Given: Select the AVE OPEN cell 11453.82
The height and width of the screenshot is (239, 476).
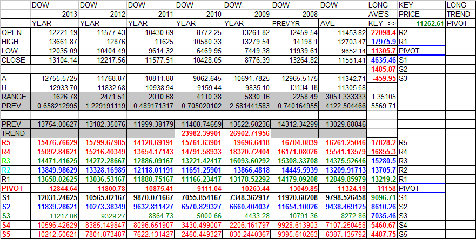Looking at the screenshot, I should (x=343, y=32).
